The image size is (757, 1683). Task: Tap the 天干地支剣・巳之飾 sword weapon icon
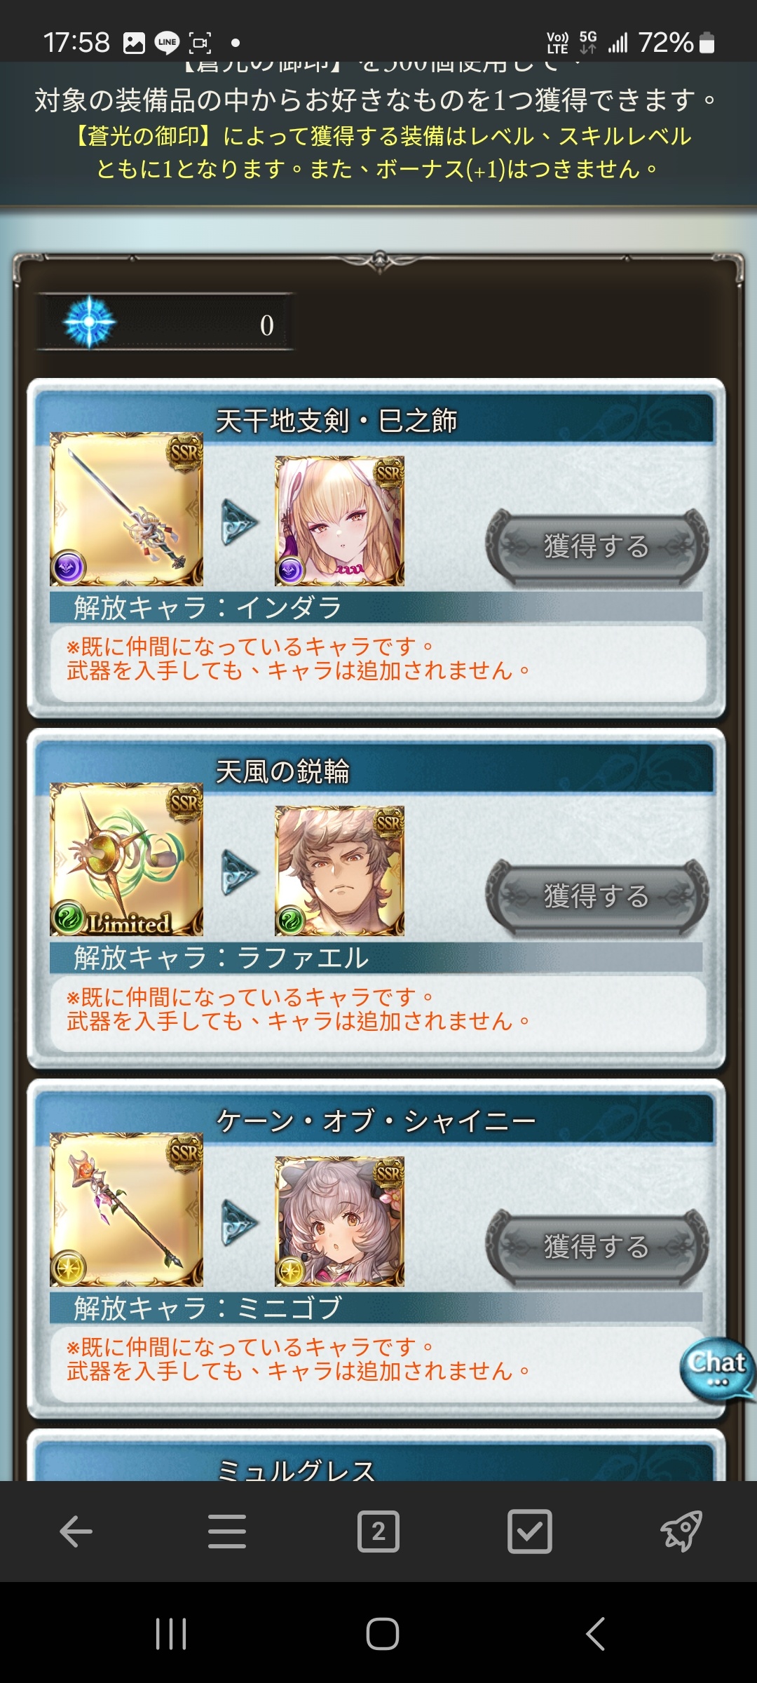pos(126,509)
